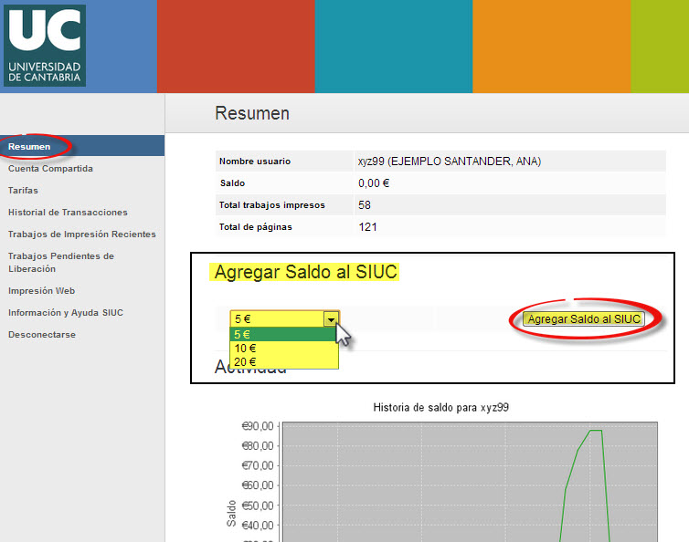View Trabajos de Impresión Recientes
This screenshot has height=542, width=689.
[81, 235]
